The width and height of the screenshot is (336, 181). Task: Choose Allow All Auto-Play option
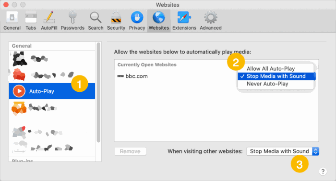point(271,69)
